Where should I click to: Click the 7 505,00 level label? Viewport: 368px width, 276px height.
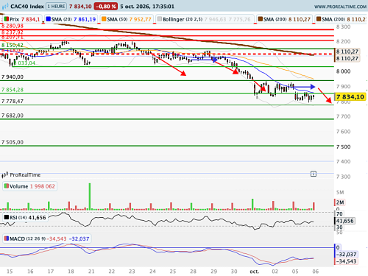click(13, 142)
